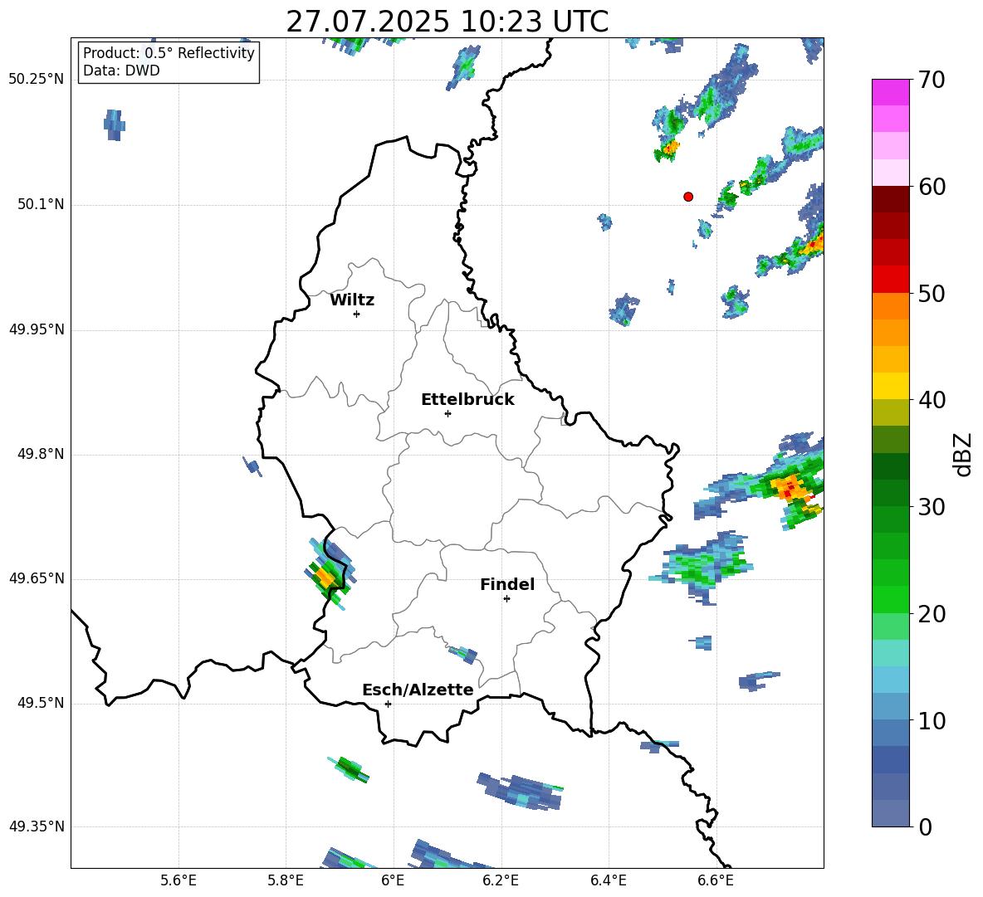
Task: Click the 60 colorbar tick label
Action: pyautogui.click(x=932, y=187)
